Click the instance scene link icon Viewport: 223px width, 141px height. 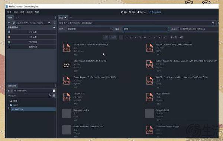(x=14, y=23)
